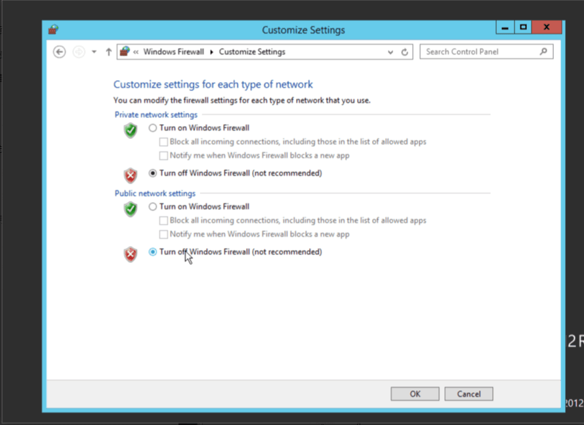Go back with the Back arrow
Image resolution: width=584 pixels, height=425 pixels.
pyautogui.click(x=59, y=52)
